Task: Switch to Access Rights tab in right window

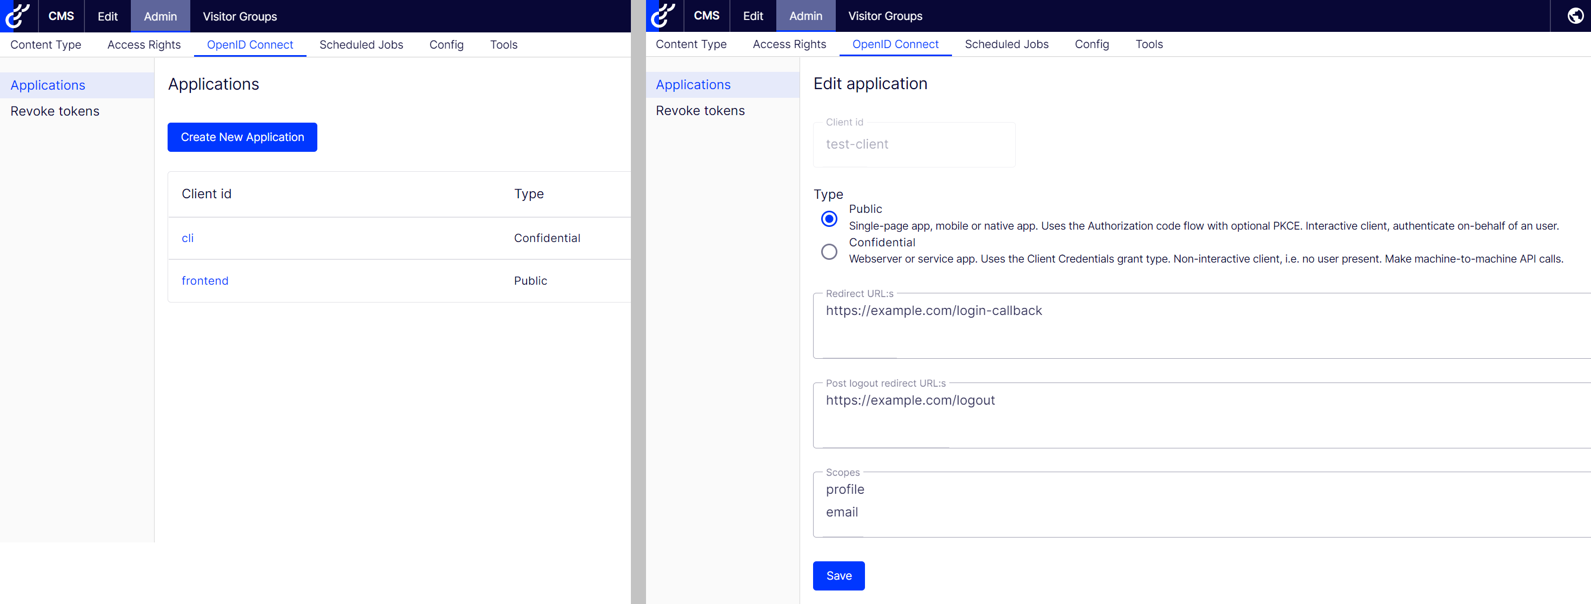Action: tap(789, 44)
